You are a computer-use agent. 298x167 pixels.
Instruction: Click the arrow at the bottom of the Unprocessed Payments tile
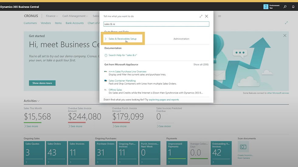tap(169, 162)
